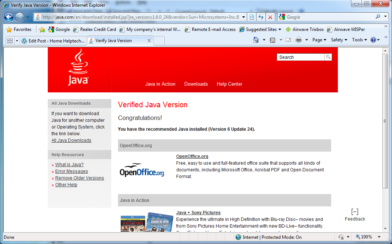Expand the Home button dropdown arrow

(264, 40)
